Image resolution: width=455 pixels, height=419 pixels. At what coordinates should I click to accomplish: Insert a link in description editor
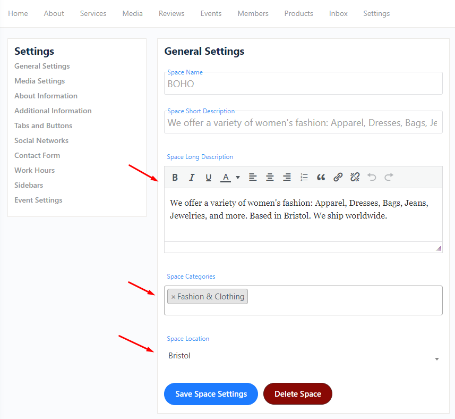coord(338,177)
